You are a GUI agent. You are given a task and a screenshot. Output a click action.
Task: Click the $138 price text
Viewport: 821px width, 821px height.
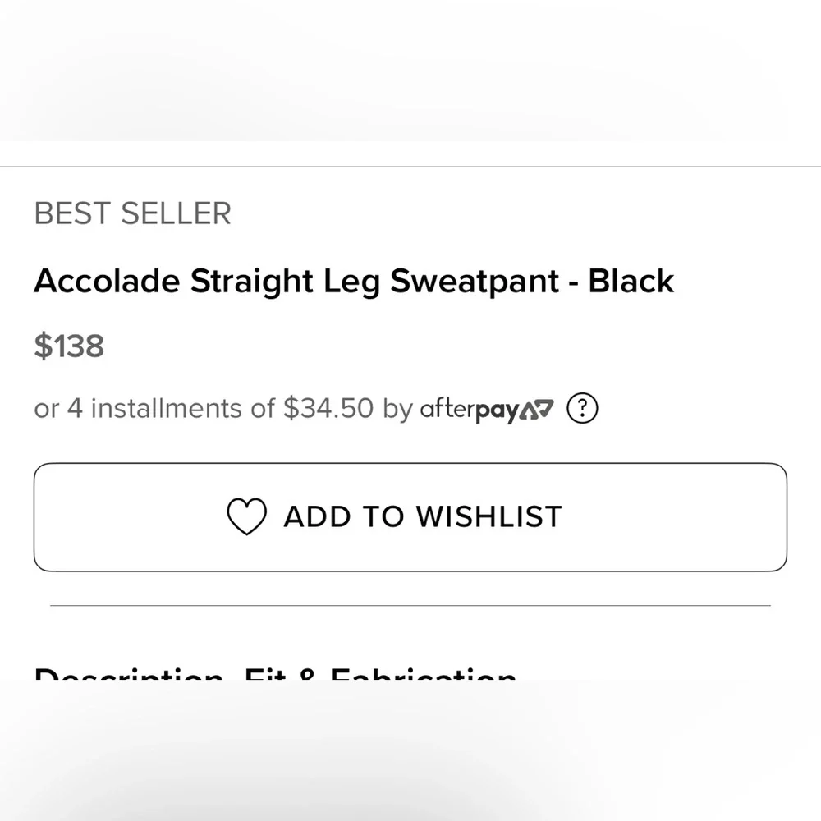tap(68, 345)
